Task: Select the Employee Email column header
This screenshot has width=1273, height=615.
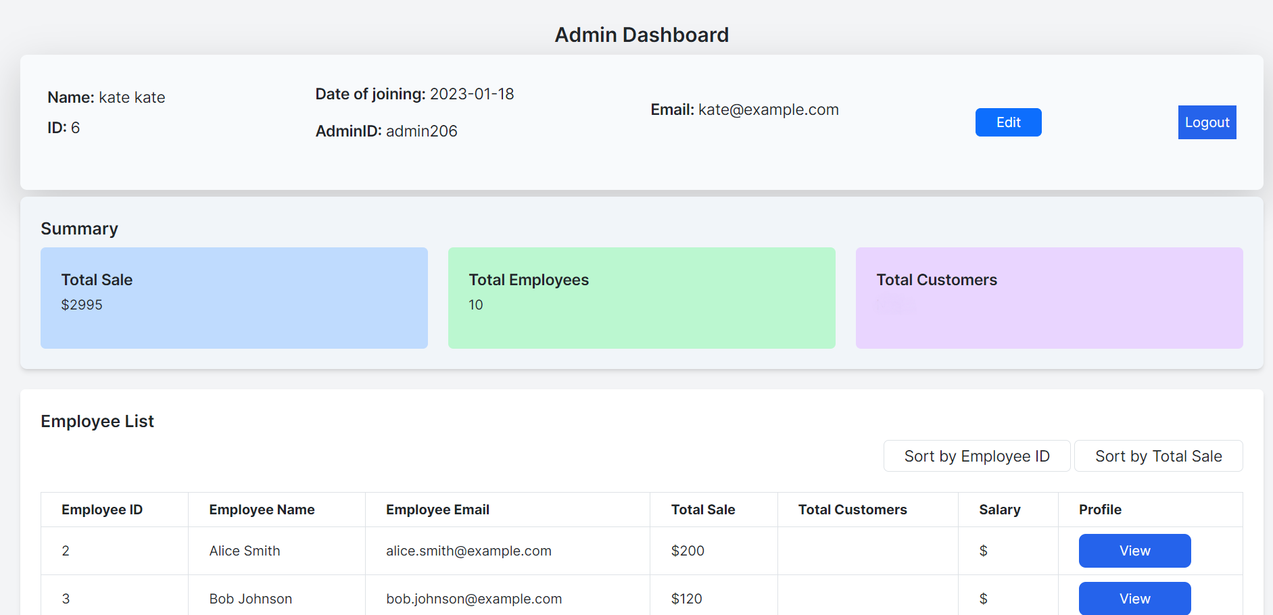Action: [x=437, y=510]
